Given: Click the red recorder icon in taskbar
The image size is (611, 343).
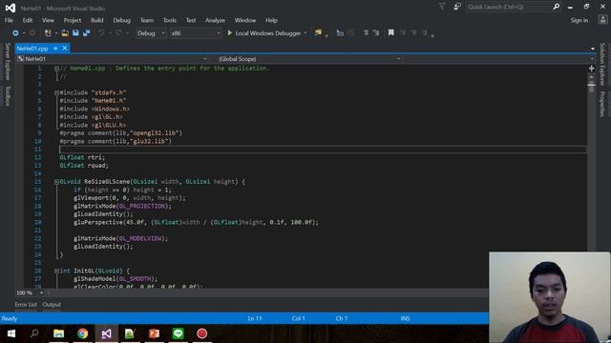Looking at the screenshot, I should pos(201,333).
